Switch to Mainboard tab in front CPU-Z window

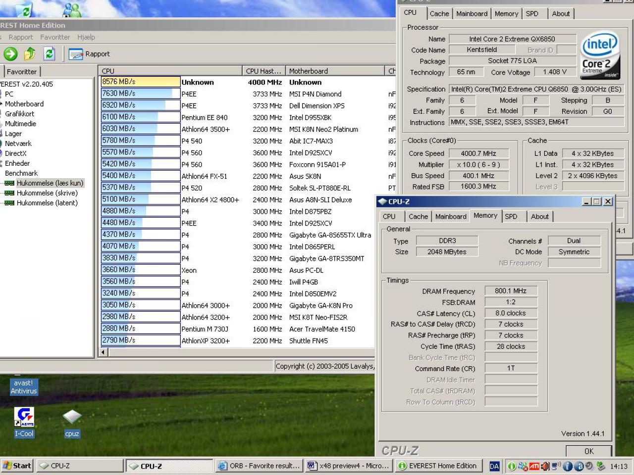click(451, 217)
